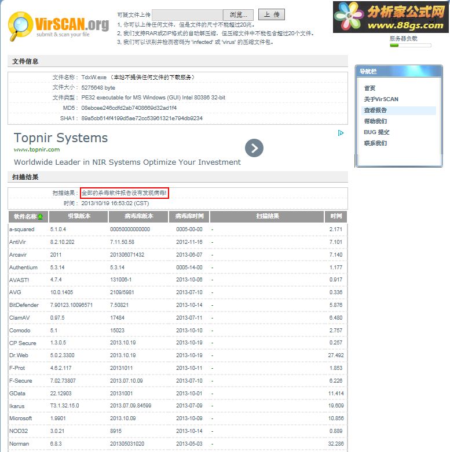
Task: Click the Dr.Web row name
Action: (x=19, y=355)
